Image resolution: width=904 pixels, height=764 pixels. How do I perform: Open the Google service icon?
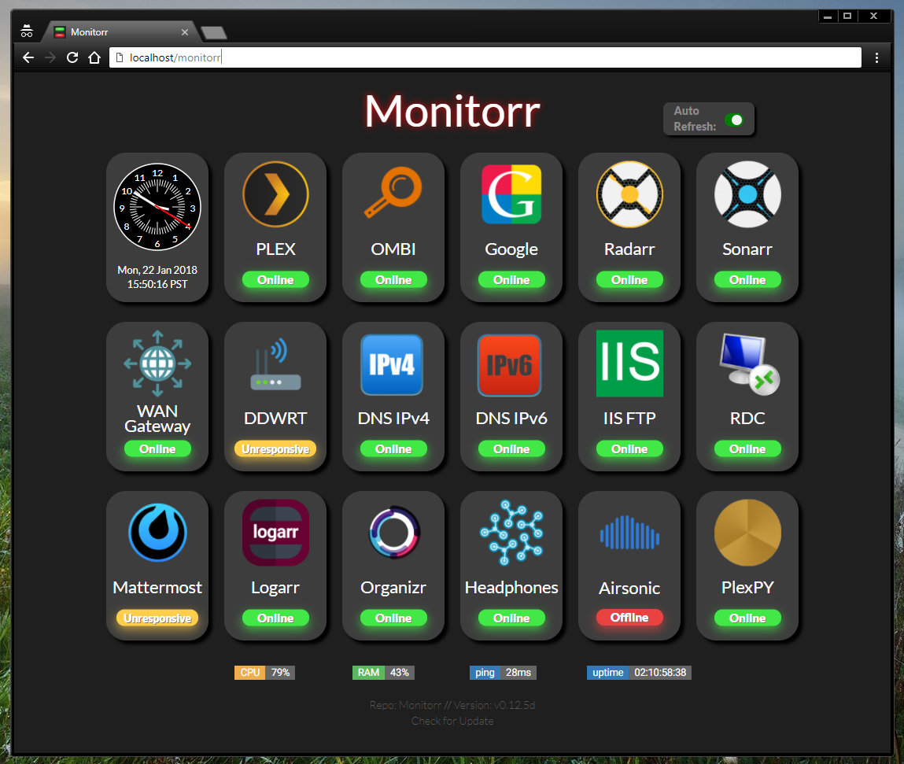(x=511, y=194)
